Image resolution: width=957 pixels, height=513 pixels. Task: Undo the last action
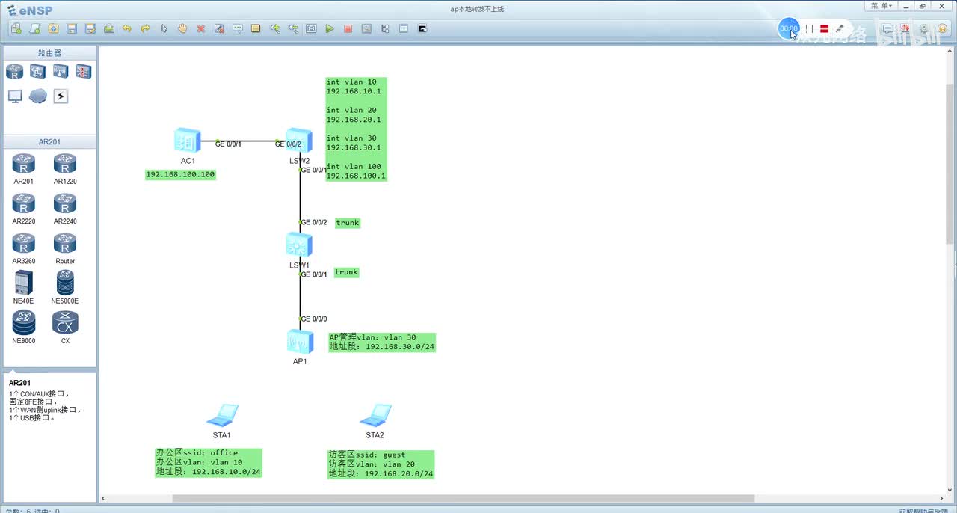(127, 28)
